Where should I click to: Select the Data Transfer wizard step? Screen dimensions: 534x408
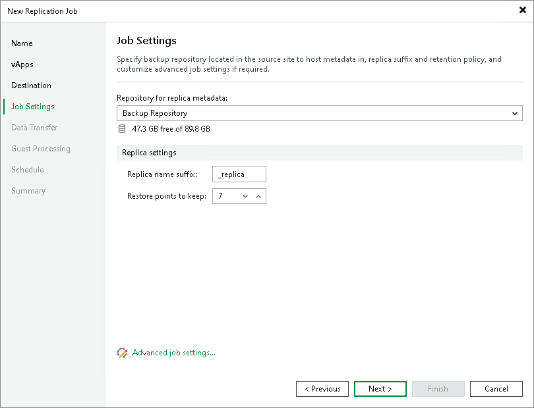click(34, 128)
